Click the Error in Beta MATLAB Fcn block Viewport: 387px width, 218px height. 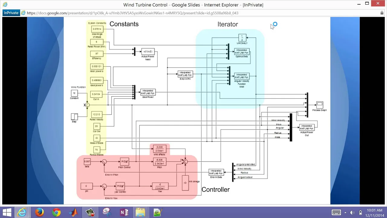tap(216, 172)
